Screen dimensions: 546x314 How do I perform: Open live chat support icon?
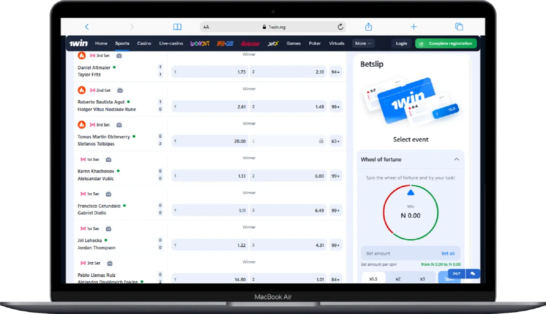473,274
